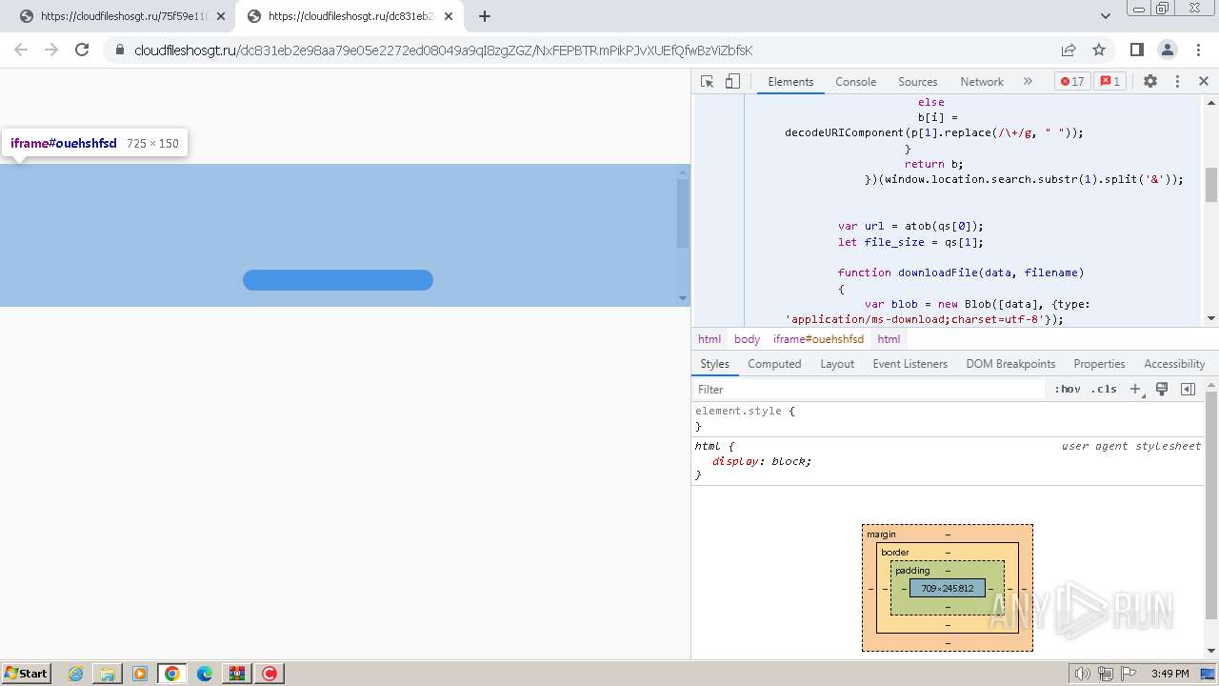Switch to the first cloudfileshosgt.ru/75f59e tab
Viewport: 1219px width, 686px height.
[124, 16]
